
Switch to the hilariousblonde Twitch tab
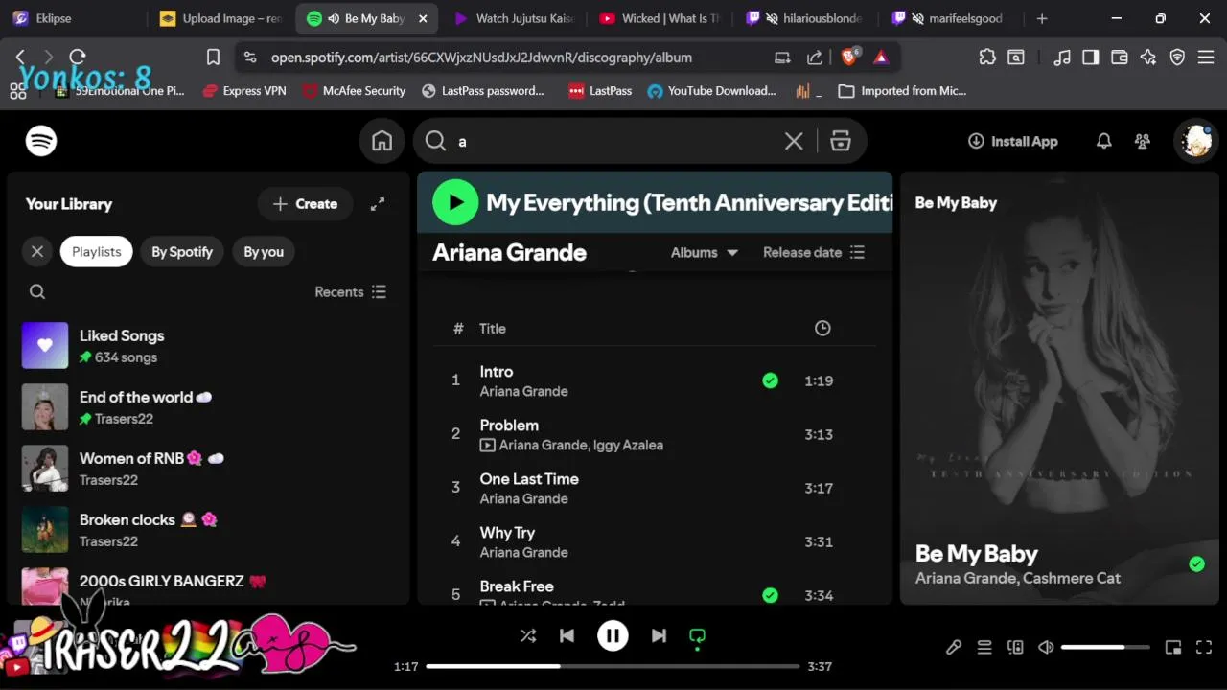(806, 18)
